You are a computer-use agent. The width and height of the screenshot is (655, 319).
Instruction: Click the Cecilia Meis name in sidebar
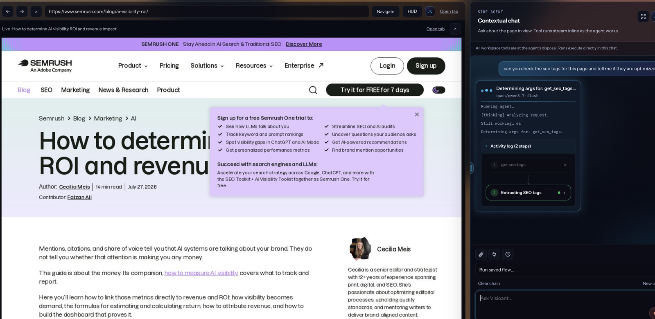pyautogui.click(x=394, y=249)
